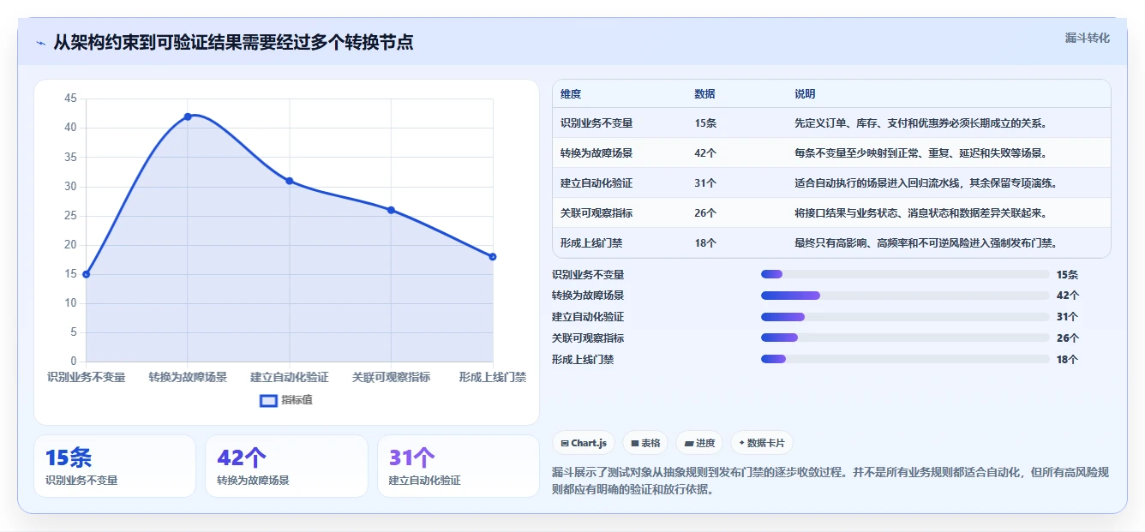Click the 31个 stat card
Image resolution: width=1145 pixels, height=532 pixels.
point(459,466)
